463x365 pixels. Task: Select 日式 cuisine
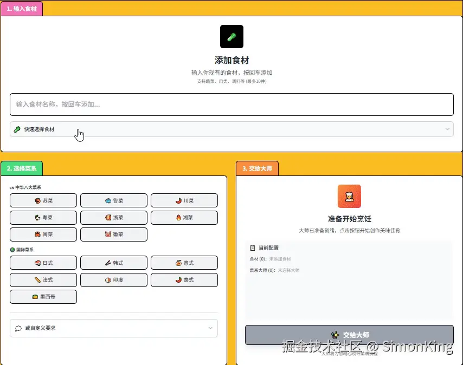click(43, 263)
